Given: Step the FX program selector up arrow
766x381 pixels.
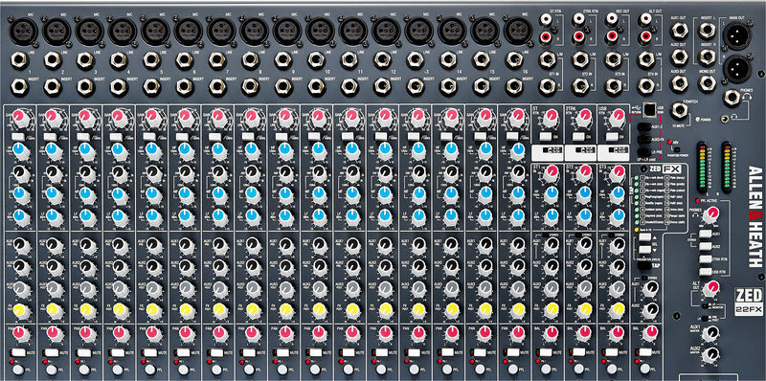Looking at the screenshot, I should tap(644, 237).
